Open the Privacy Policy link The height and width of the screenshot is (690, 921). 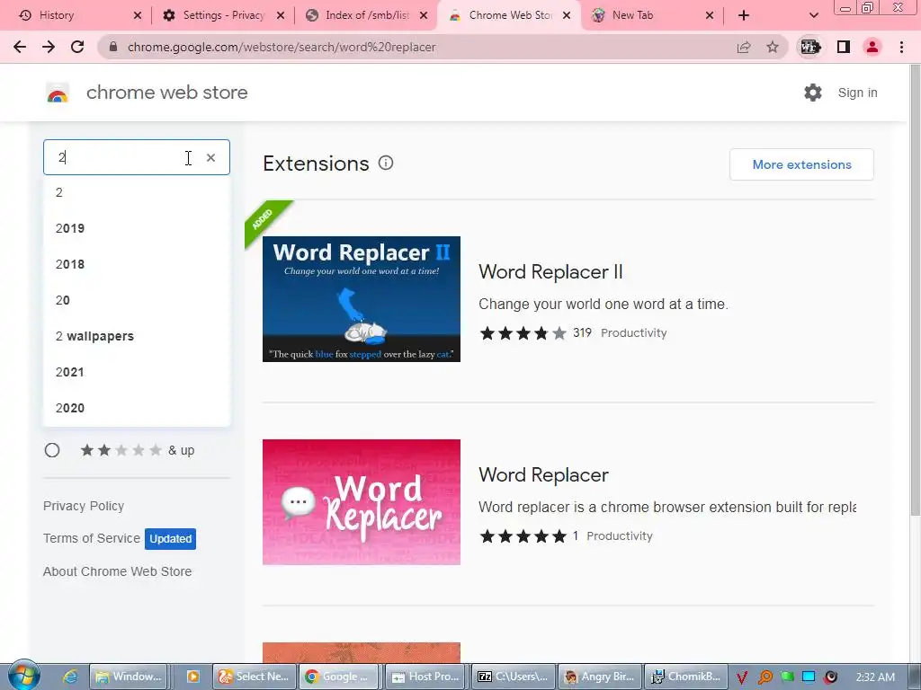point(84,506)
